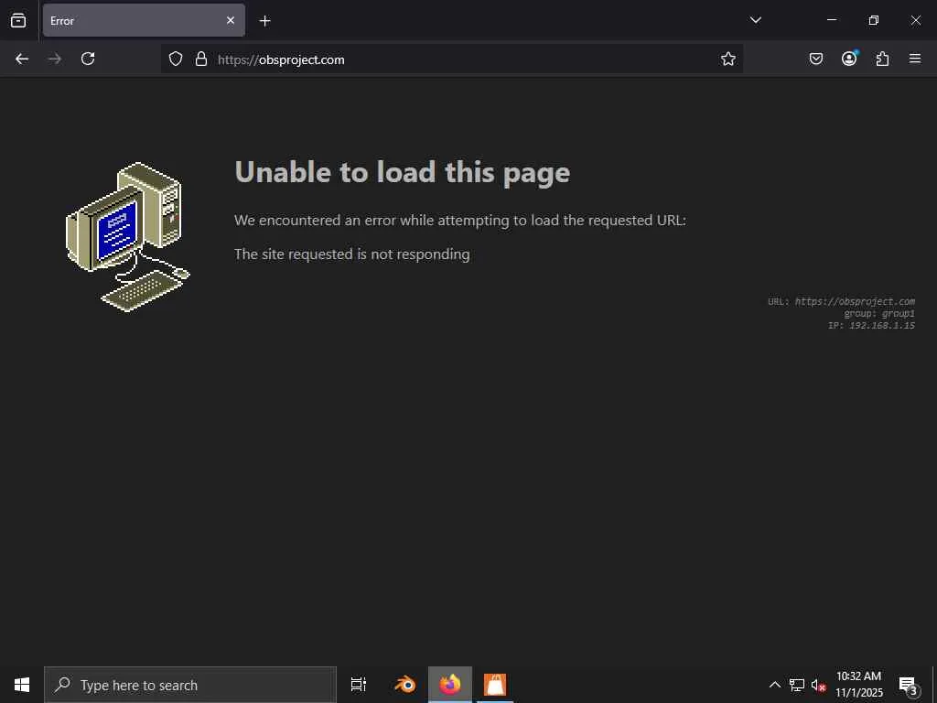Click the 'URL: https://obsproject.com' detail line
This screenshot has width=937, height=703.
842,301
